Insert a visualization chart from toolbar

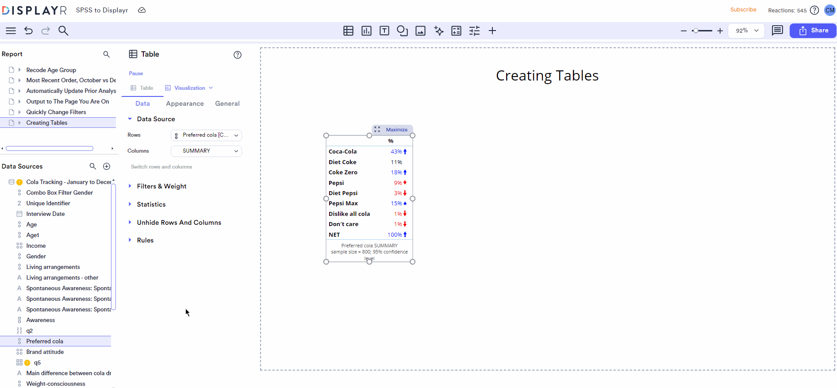point(366,31)
